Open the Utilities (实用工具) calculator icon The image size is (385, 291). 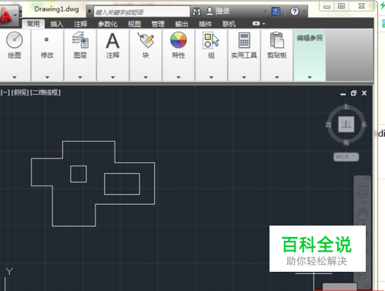click(x=244, y=40)
